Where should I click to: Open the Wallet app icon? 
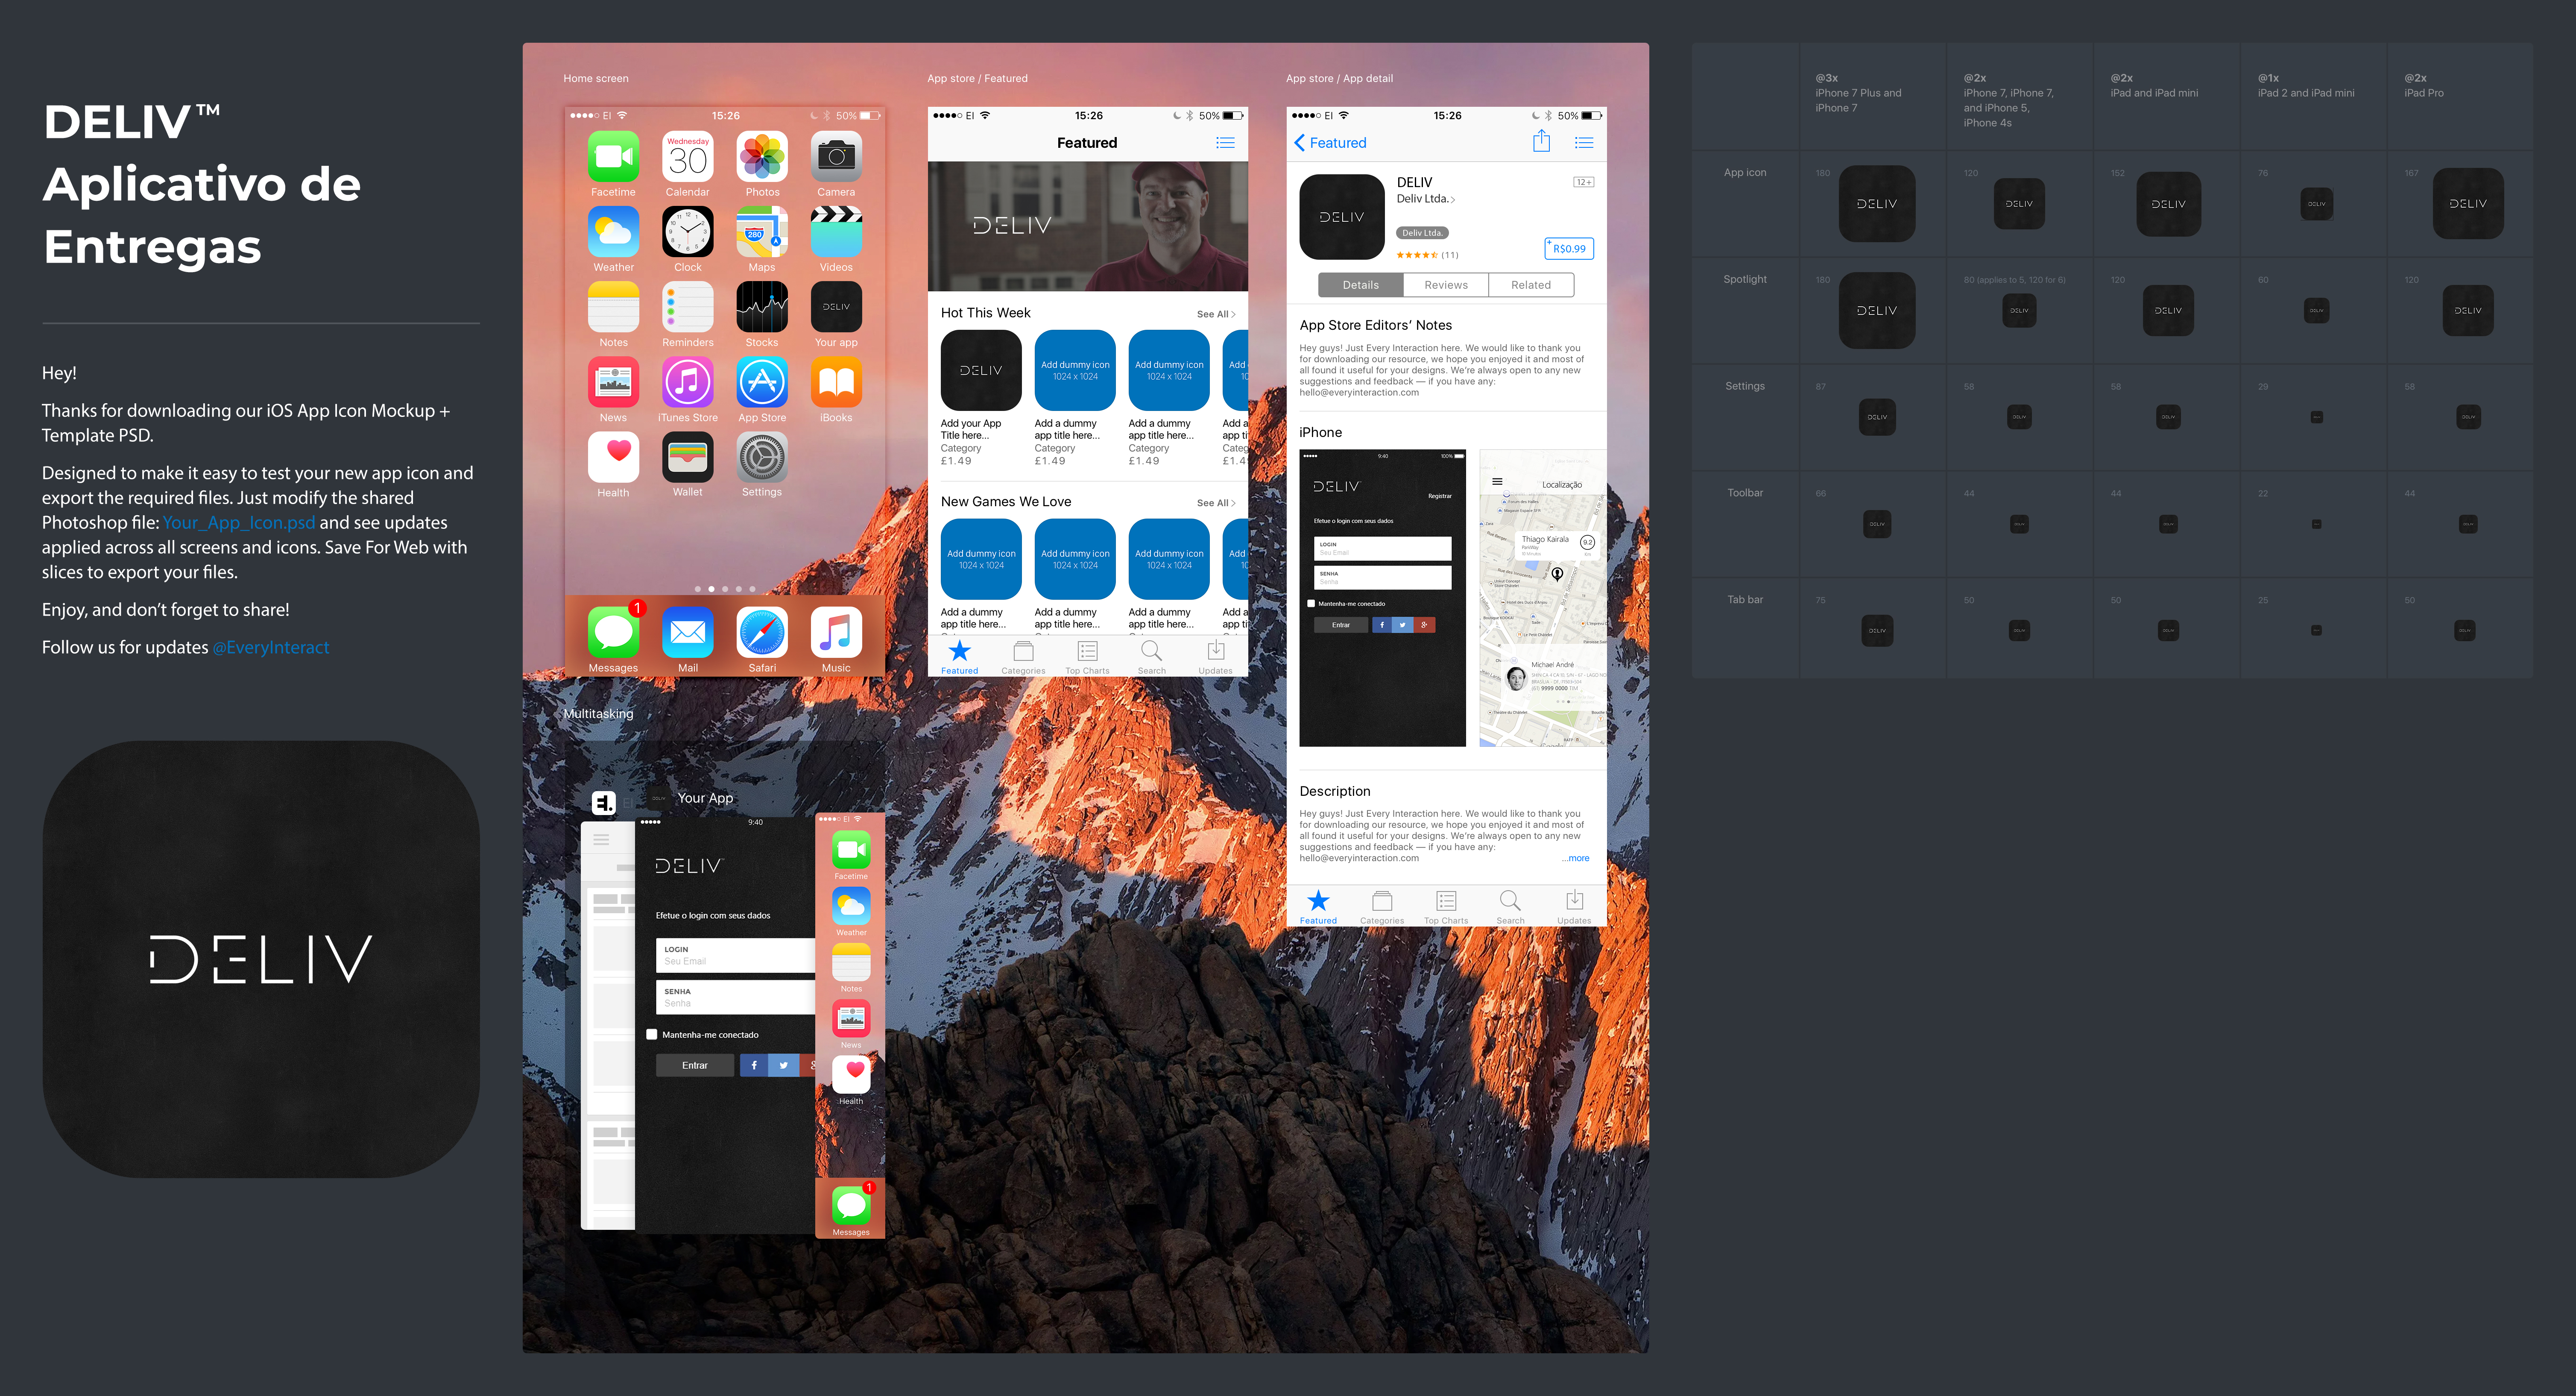click(x=688, y=458)
